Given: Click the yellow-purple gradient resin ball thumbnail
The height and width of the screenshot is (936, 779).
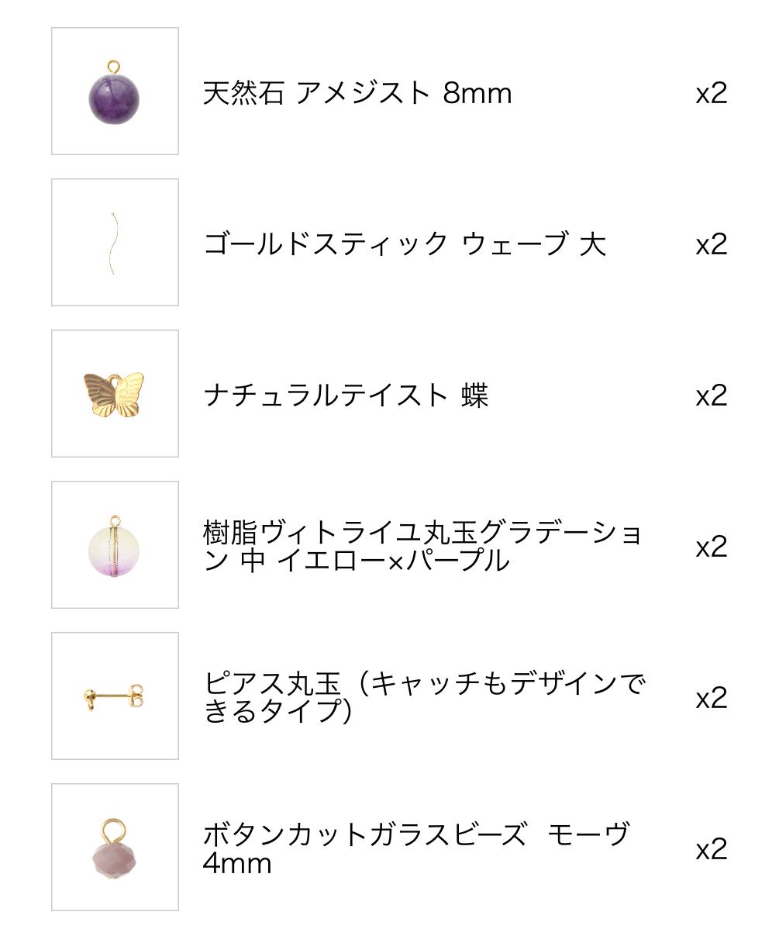Looking at the screenshot, I should (x=115, y=545).
